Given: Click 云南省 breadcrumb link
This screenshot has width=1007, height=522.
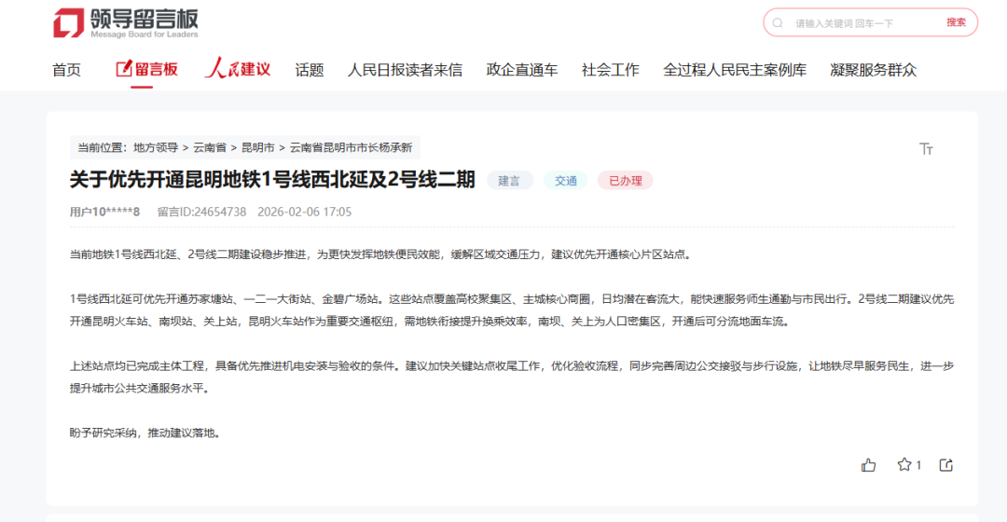Looking at the screenshot, I should click(210, 147).
